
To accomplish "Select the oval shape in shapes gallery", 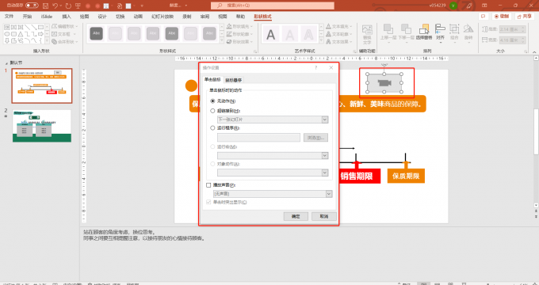I will tap(7, 34).
